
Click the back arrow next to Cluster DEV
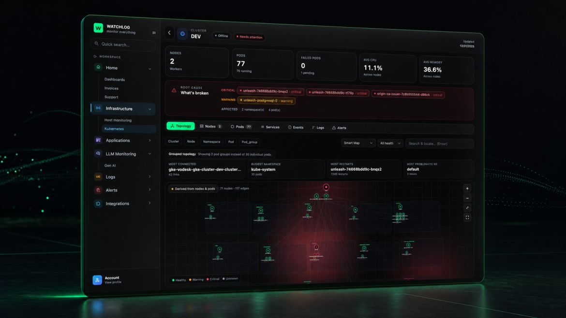[x=169, y=33]
